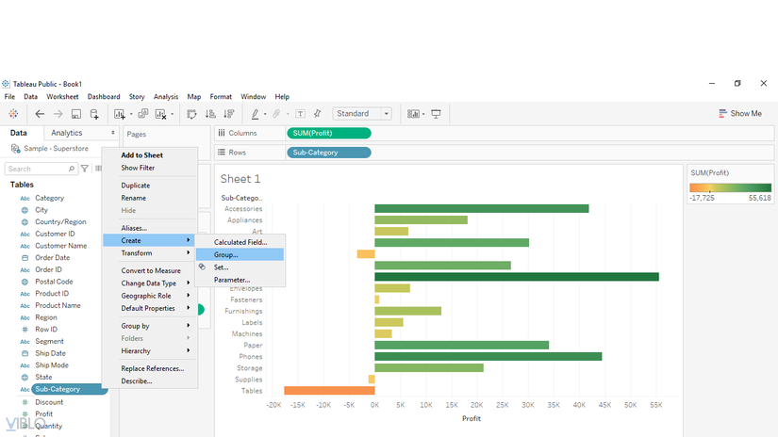Click the number icon beside Row ID
778x437 pixels.
25,330
